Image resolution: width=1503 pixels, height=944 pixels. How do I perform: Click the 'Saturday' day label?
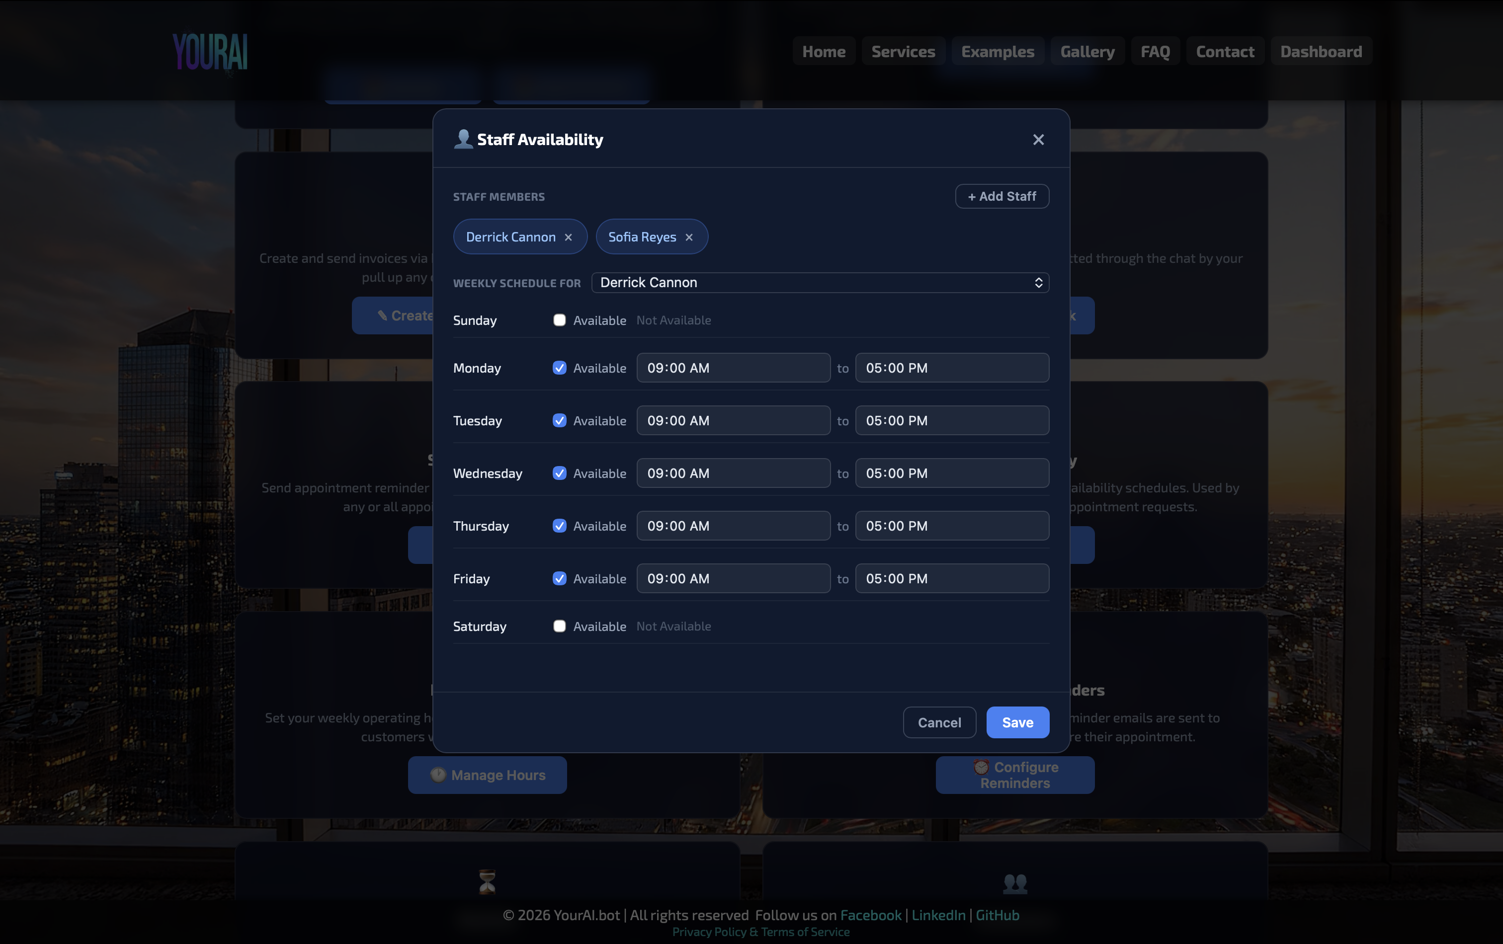(479, 627)
